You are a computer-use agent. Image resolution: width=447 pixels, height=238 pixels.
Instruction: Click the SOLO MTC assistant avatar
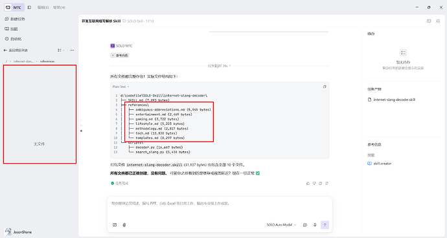click(113, 46)
